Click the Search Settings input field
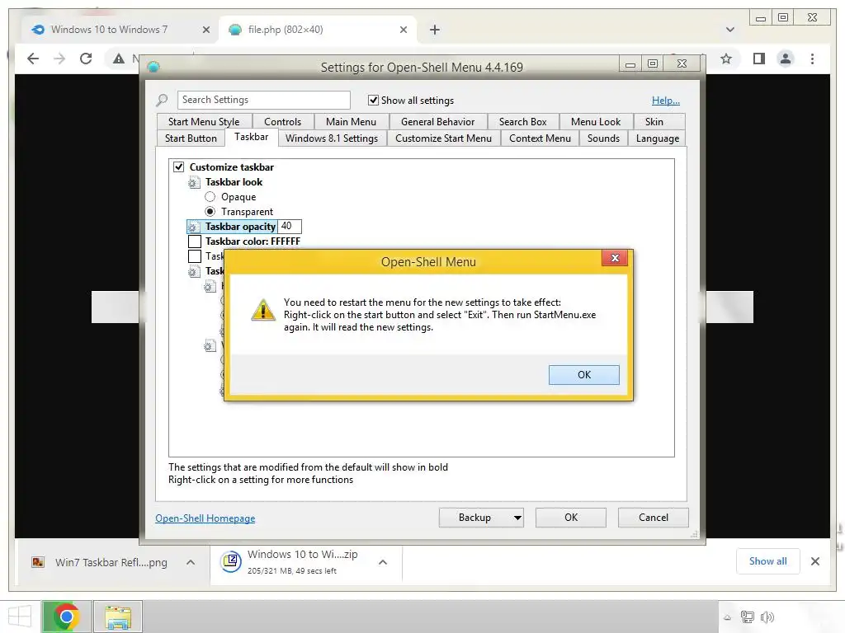The width and height of the screenshot is (845, 633). coord(263,100)
